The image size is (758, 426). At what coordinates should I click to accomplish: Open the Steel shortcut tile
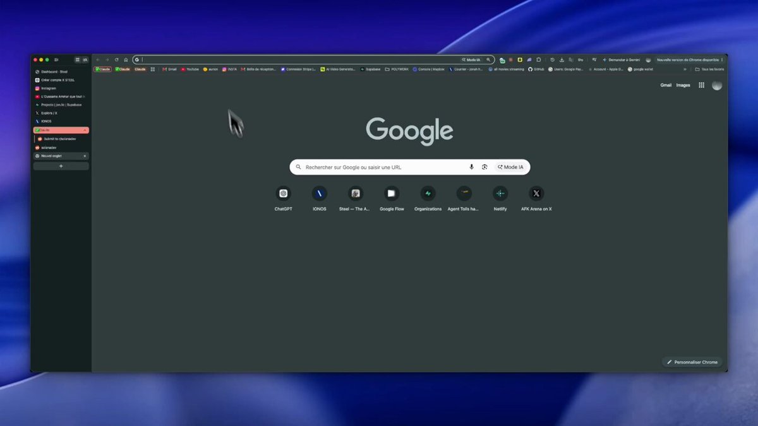coord(356,198)
